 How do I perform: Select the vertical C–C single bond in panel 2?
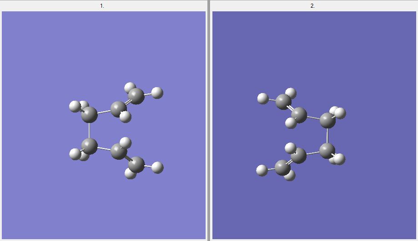[327, 135]
